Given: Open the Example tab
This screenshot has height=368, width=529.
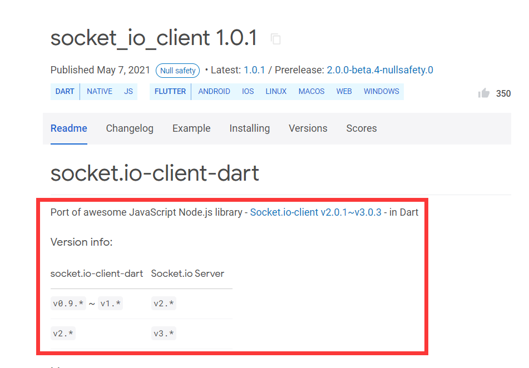Looking at the screenshot, I should point(191,128).
